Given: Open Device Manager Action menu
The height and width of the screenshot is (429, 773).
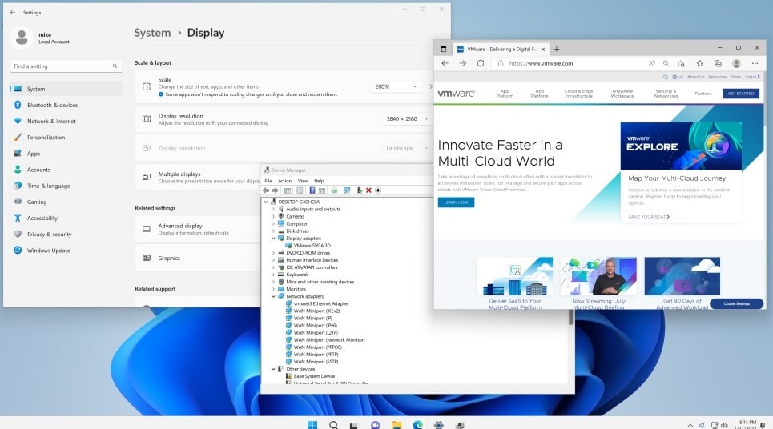Looking at the screenshot, I should pyautogui.click(x=285, y=181).
